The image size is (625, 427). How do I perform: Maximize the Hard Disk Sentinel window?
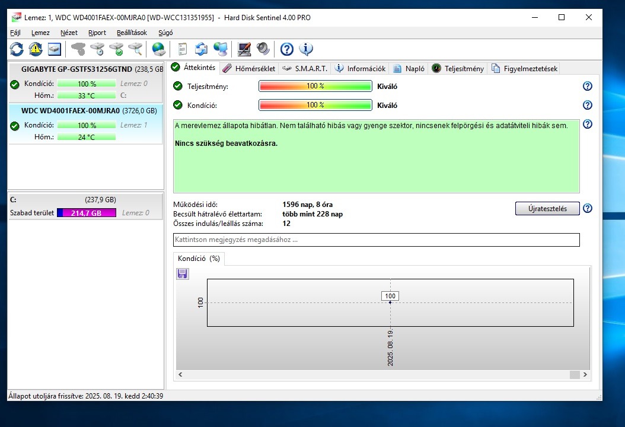pyautogui.click(x=562, y=17)
